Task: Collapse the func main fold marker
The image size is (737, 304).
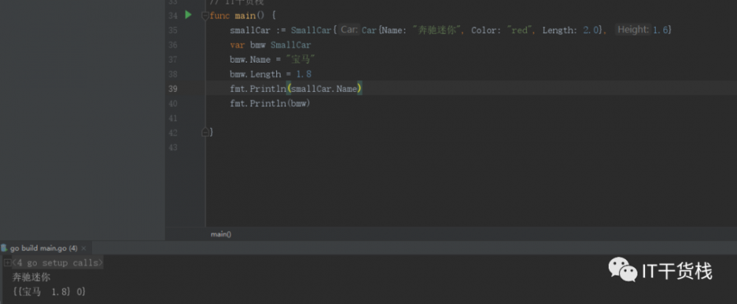Action: coord(205,16)
